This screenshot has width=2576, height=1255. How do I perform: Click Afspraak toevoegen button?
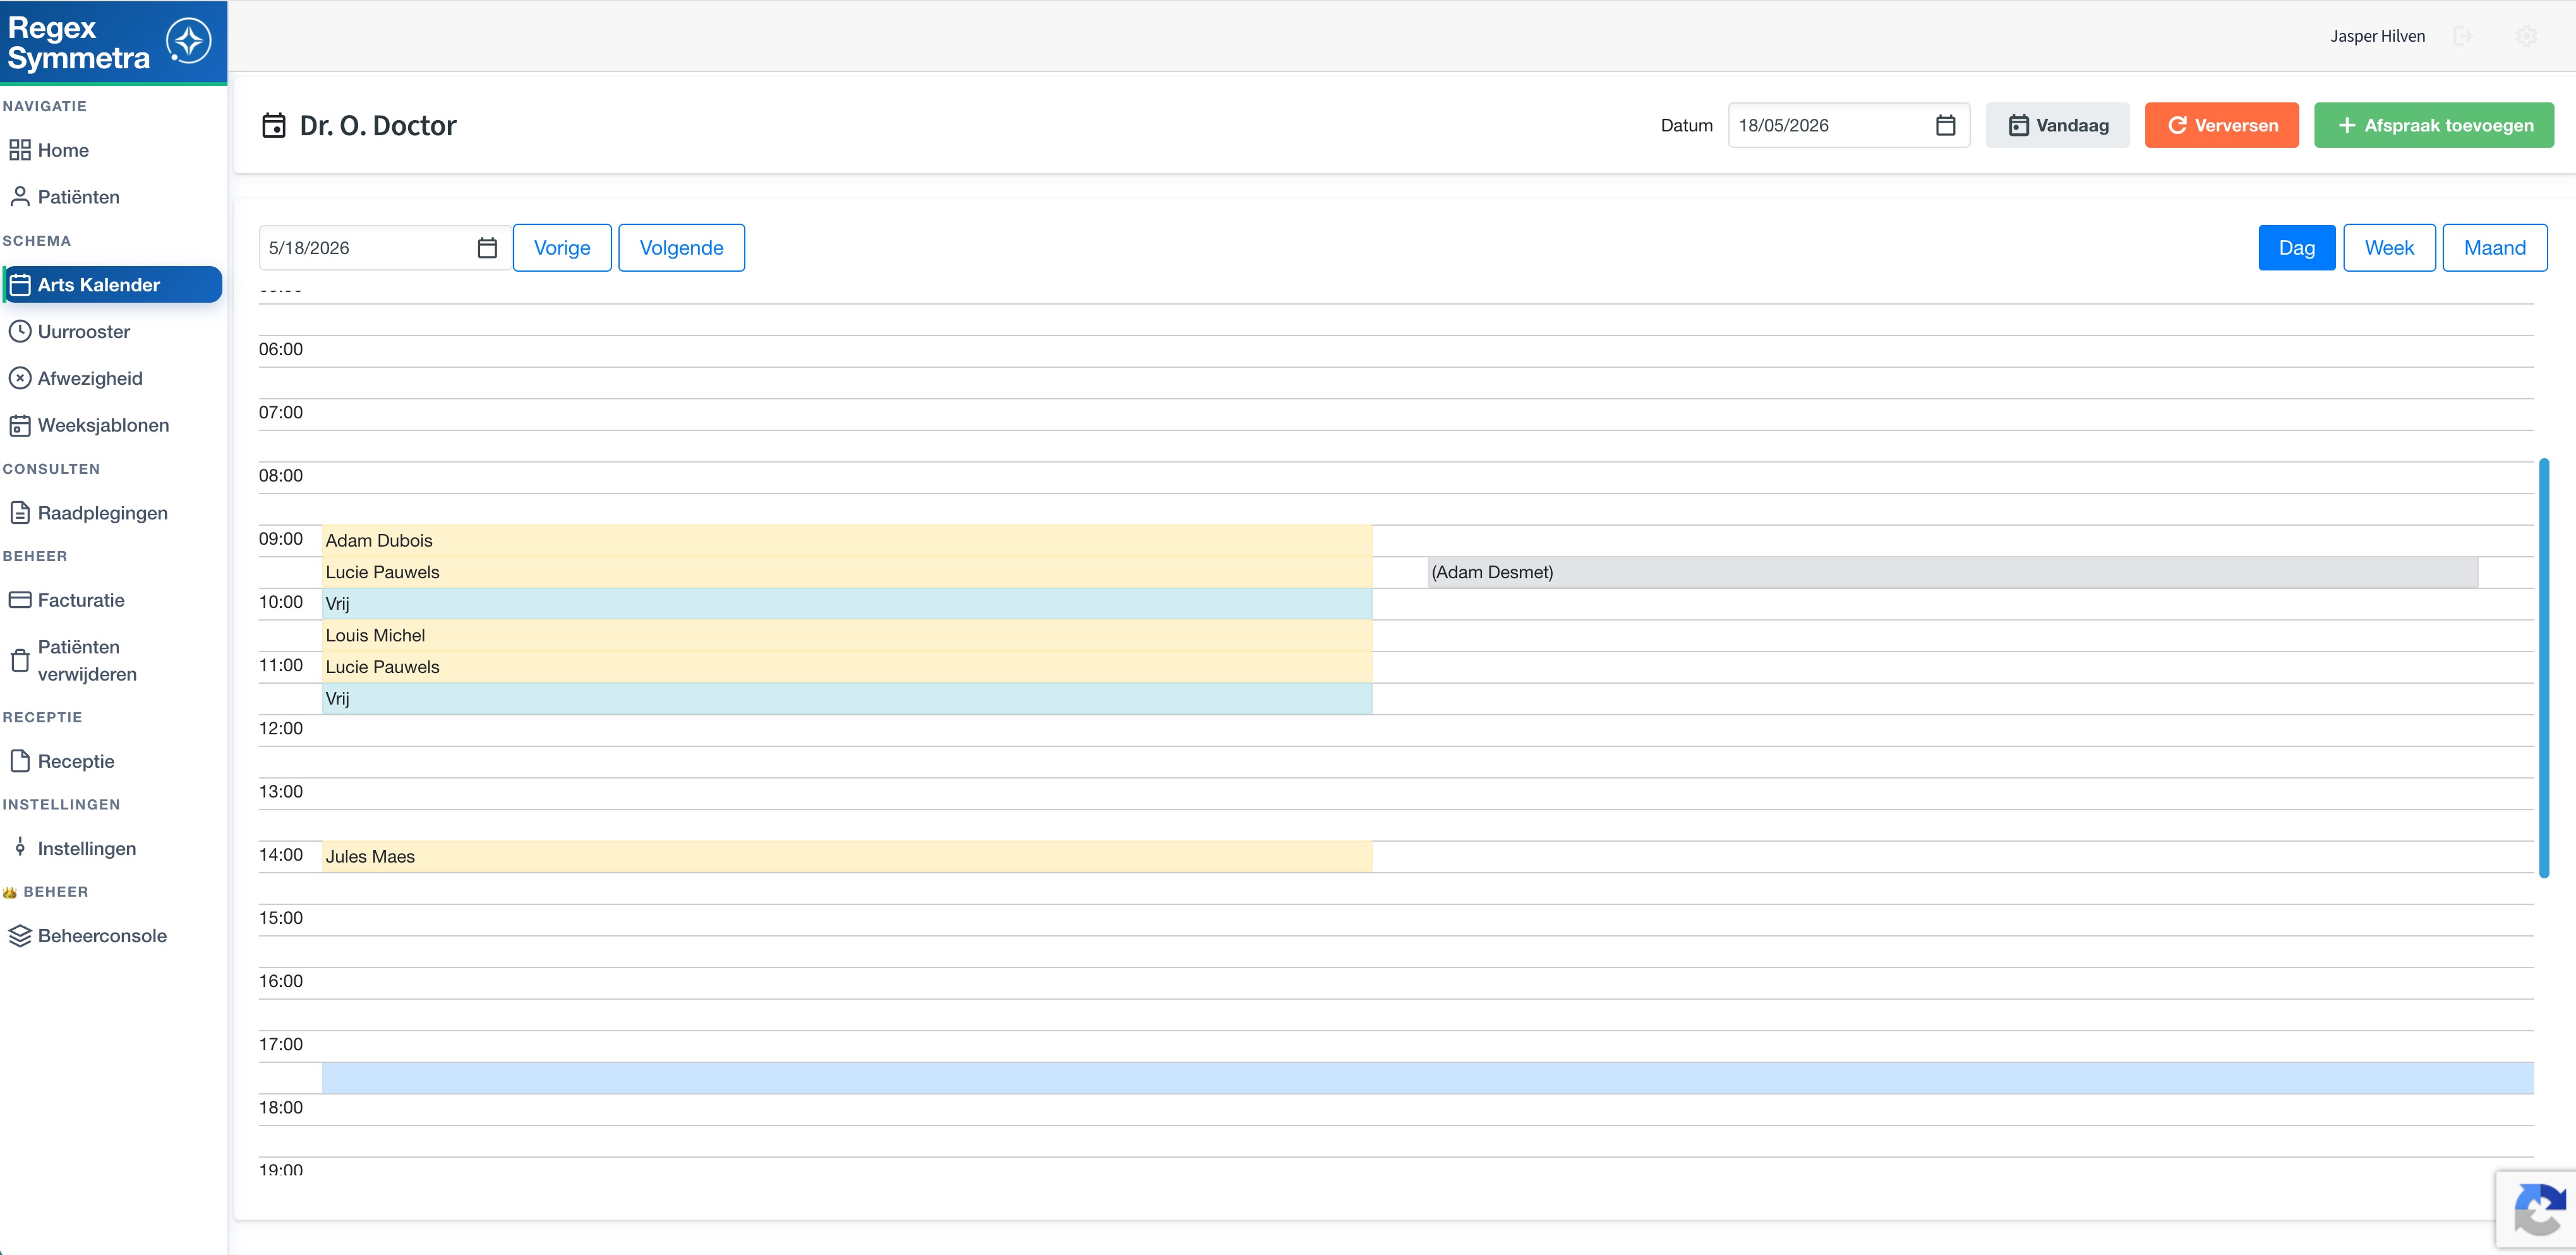pos(2433,125)
